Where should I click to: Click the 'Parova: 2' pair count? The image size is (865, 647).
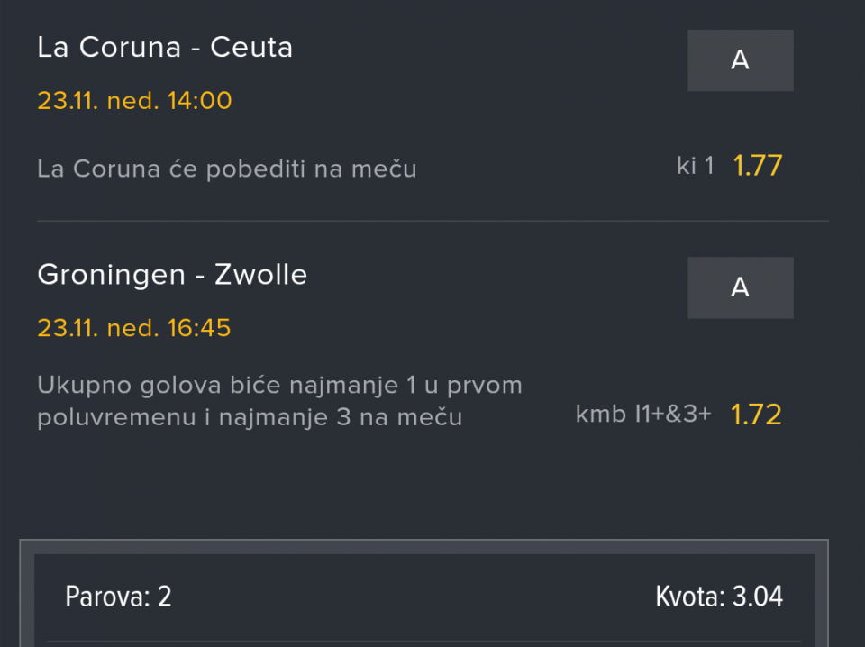(118, 597)
